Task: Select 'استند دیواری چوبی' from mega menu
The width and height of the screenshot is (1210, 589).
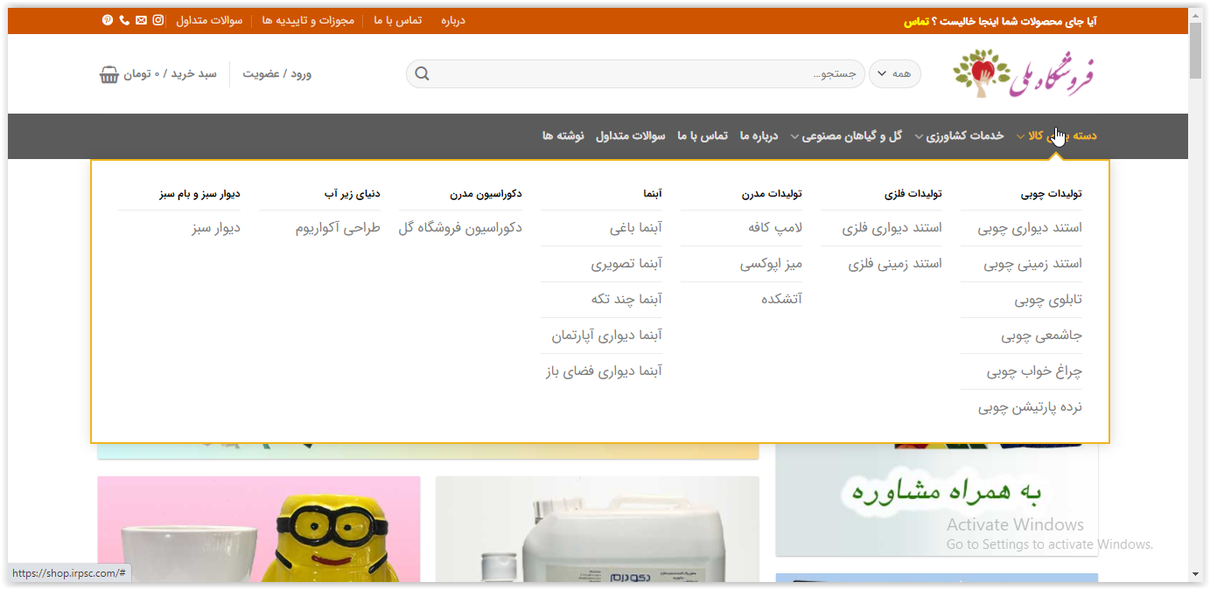Action: tap(1030, 228)
